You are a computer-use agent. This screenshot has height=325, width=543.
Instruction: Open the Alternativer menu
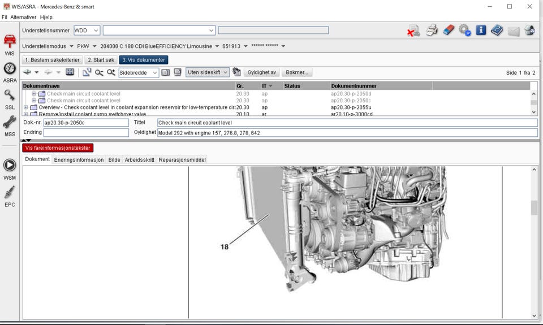point(23,17)
